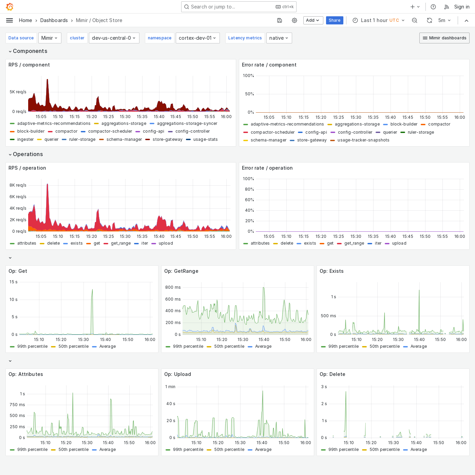Collapse the Operations row
The width and height of the screenshot is (475, 475).
click(26, 154)
